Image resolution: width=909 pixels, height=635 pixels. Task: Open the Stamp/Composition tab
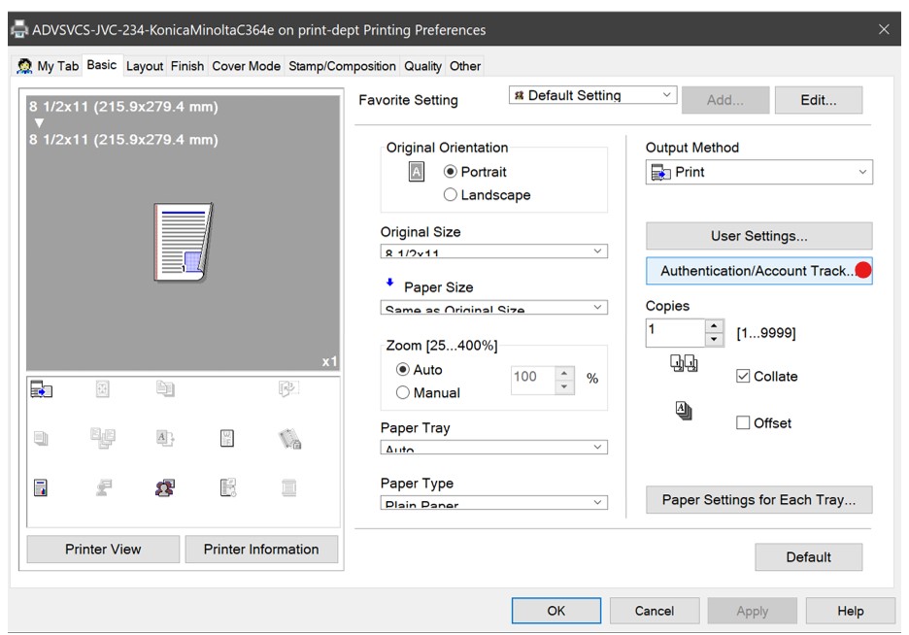[342, 66]
